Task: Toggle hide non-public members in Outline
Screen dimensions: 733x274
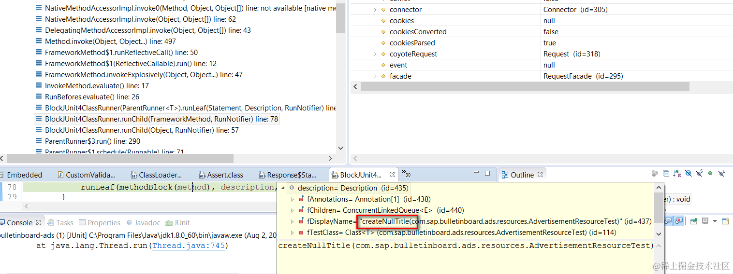Action: [x=710, y=174]
